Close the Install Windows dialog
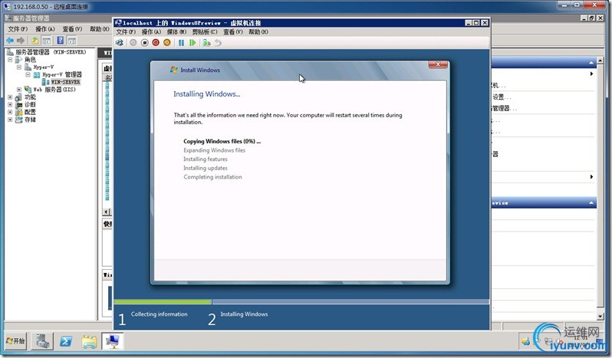The width and height of the screenshot is (612, 358). pyautogui.click(x=438, y=64)
